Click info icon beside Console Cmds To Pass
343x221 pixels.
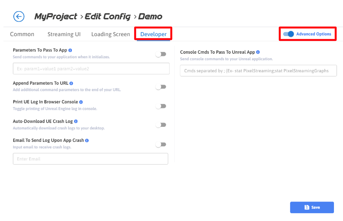[x=258, y=52]
